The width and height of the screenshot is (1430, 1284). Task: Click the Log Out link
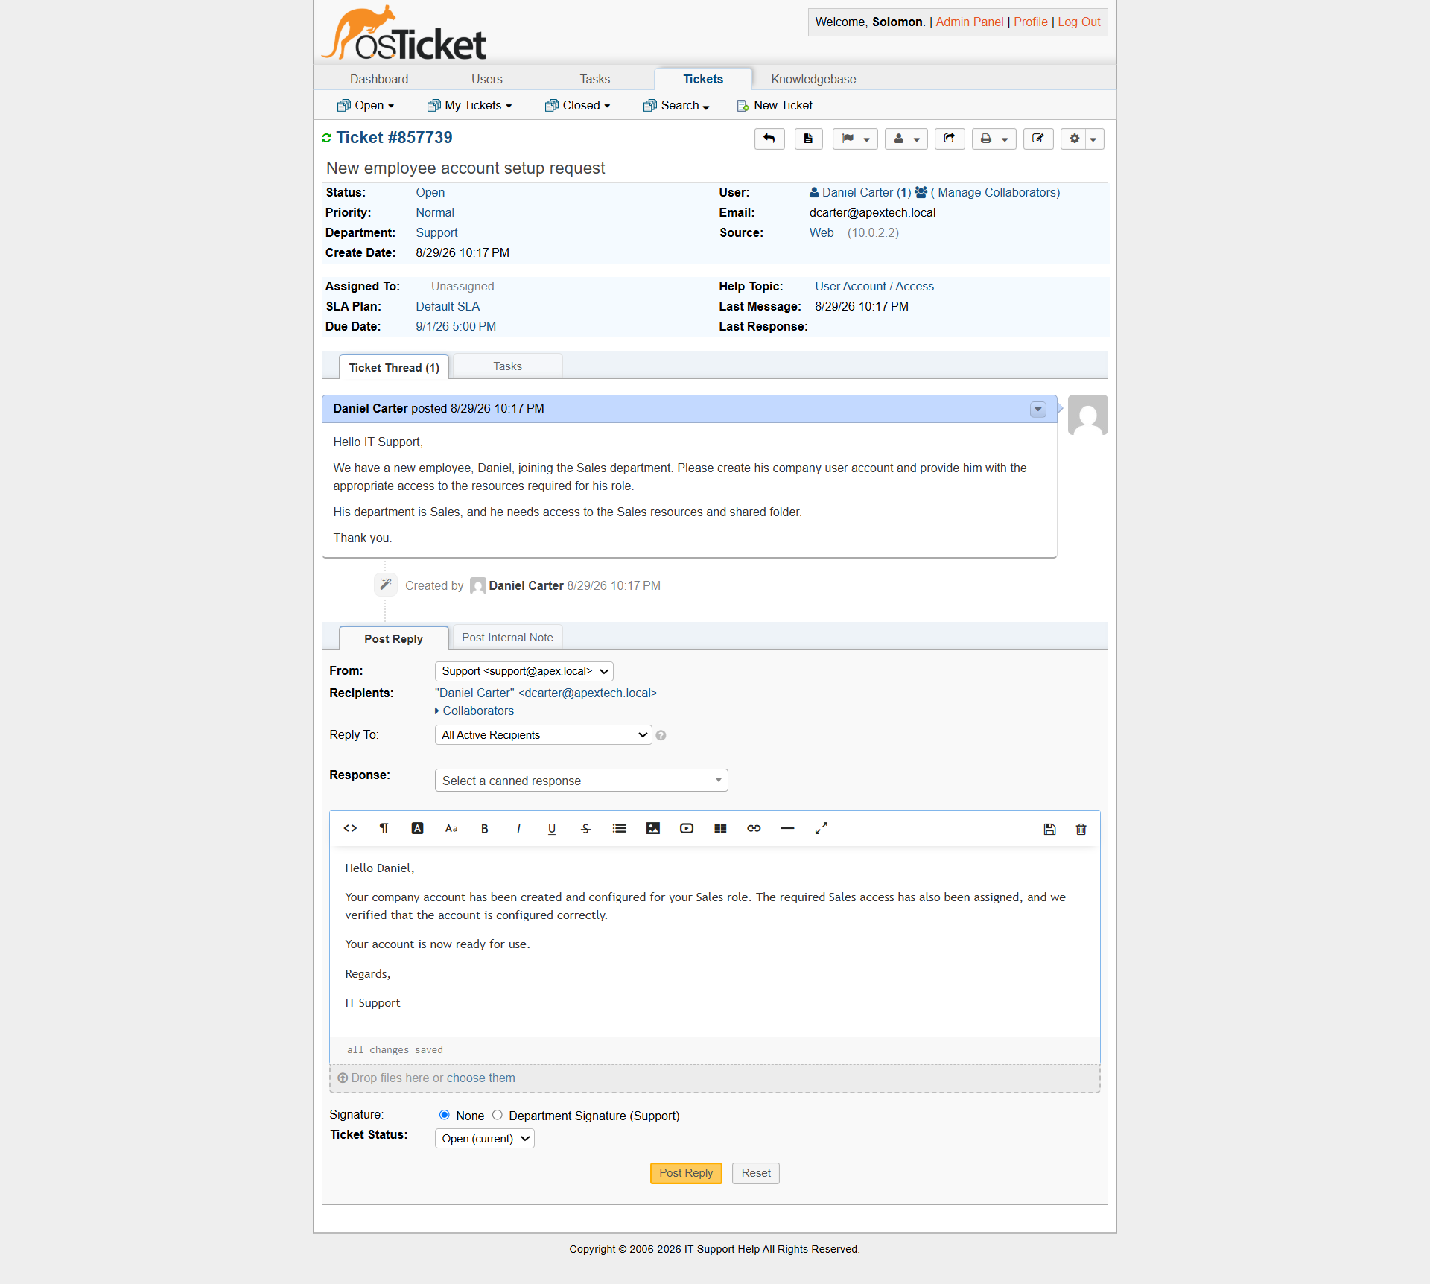1079,22
